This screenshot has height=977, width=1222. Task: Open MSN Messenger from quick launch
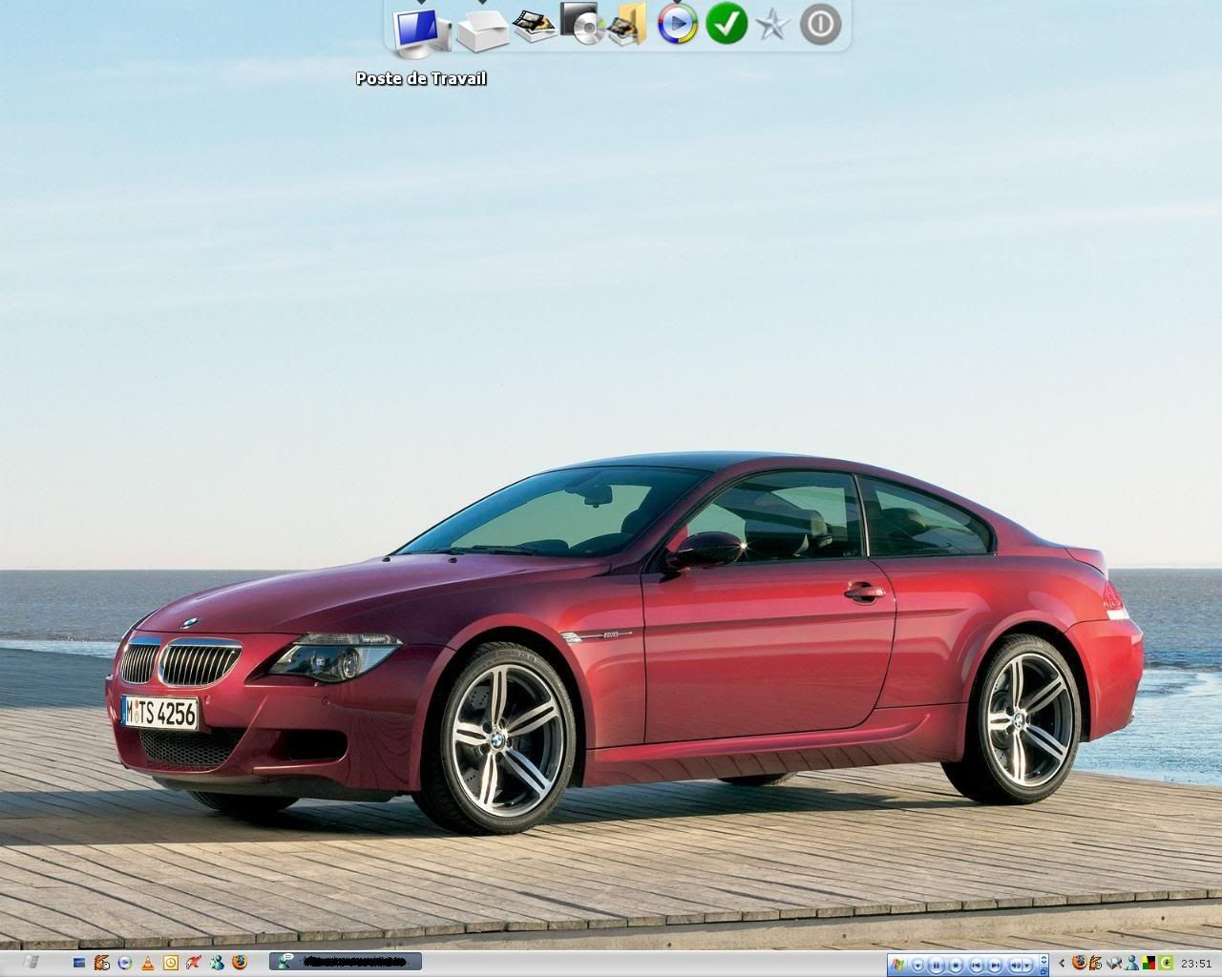click(x=217, y=963)
